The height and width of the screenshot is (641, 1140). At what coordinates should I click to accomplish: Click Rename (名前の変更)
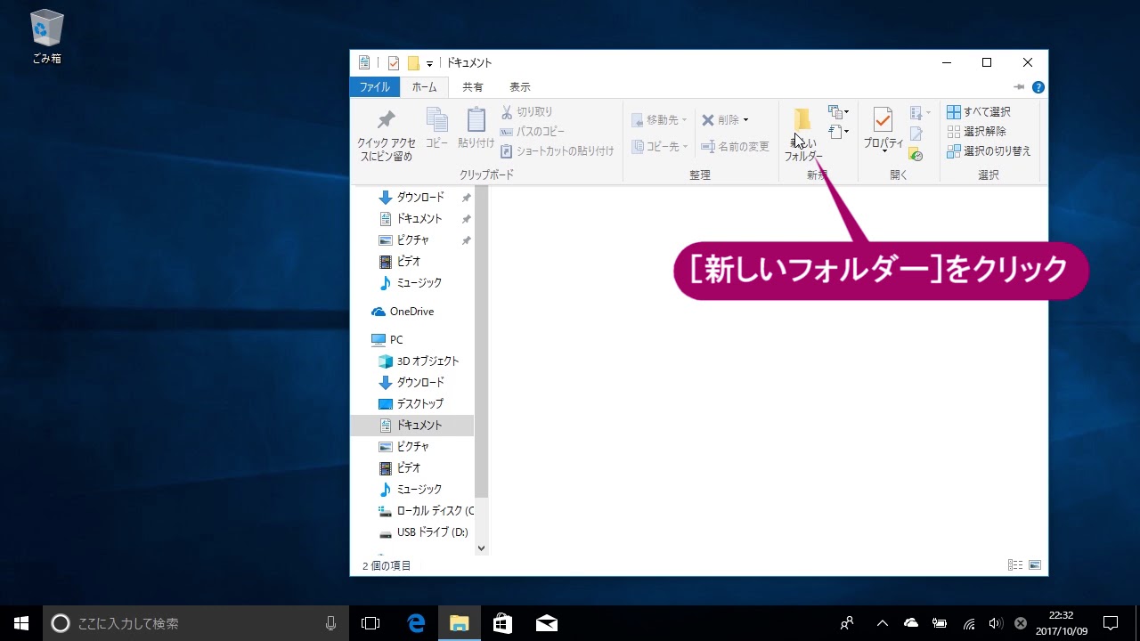[736, 147]
